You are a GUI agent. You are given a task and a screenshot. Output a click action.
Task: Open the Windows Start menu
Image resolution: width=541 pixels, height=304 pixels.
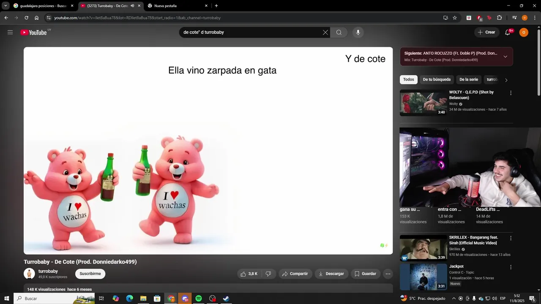pyautogui.click(x=6, y=299)
